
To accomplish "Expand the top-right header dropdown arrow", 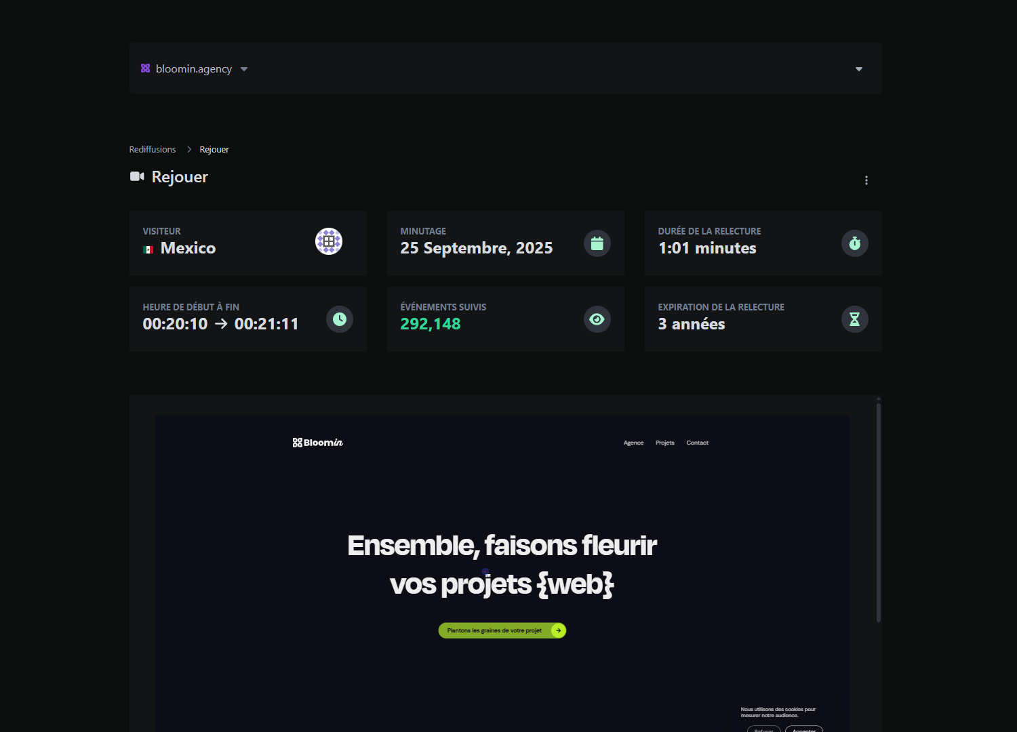I will 859,69.
